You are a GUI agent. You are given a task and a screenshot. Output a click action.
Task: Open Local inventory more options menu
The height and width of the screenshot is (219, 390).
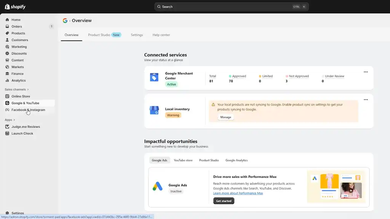(366, 100)
